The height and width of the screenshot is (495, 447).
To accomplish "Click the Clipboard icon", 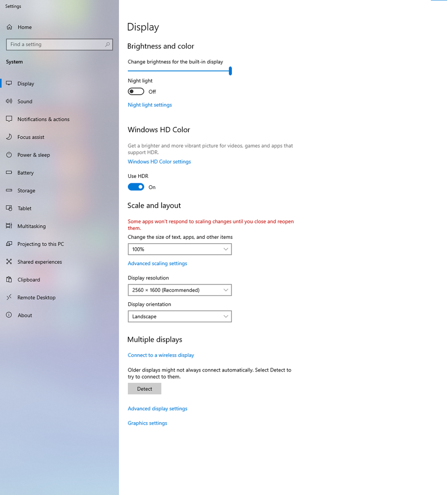I will [9, 279].
